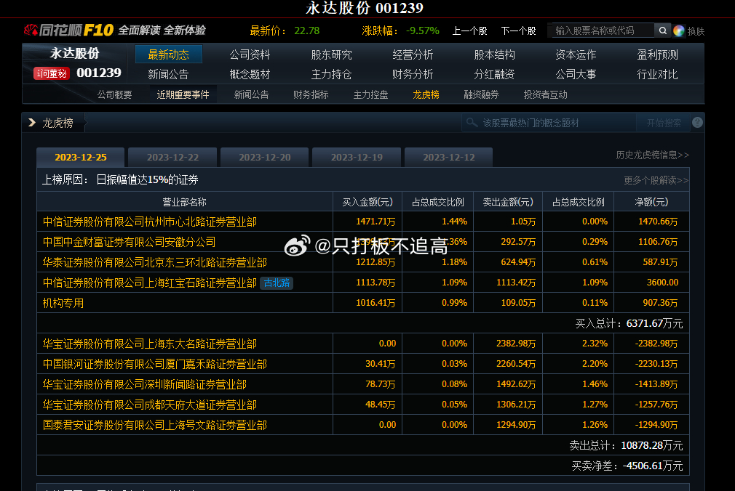735x491 pixels.
Task: Go to 上一个股 previous stock
Action: (x=469, y=31)
